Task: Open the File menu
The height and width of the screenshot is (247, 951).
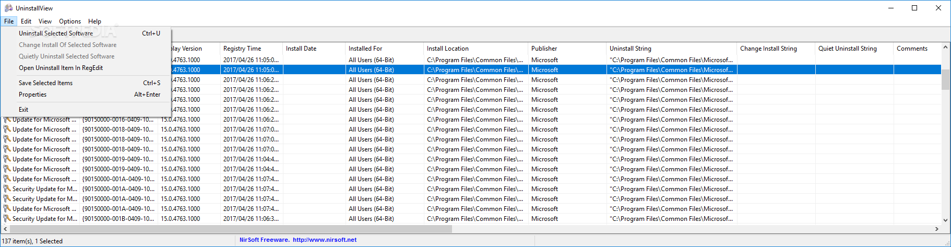Action: click(x=9, y=21)
